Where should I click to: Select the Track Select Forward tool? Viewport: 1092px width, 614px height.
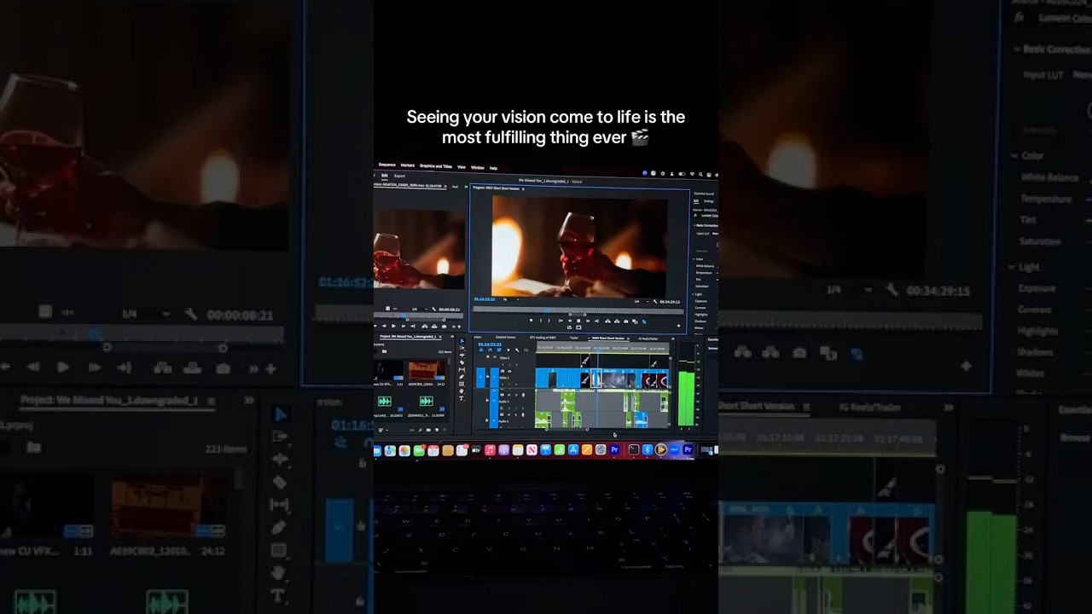pyautogui.click(x=462, y=348)
